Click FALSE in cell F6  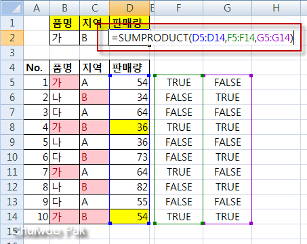click(179, 98)
